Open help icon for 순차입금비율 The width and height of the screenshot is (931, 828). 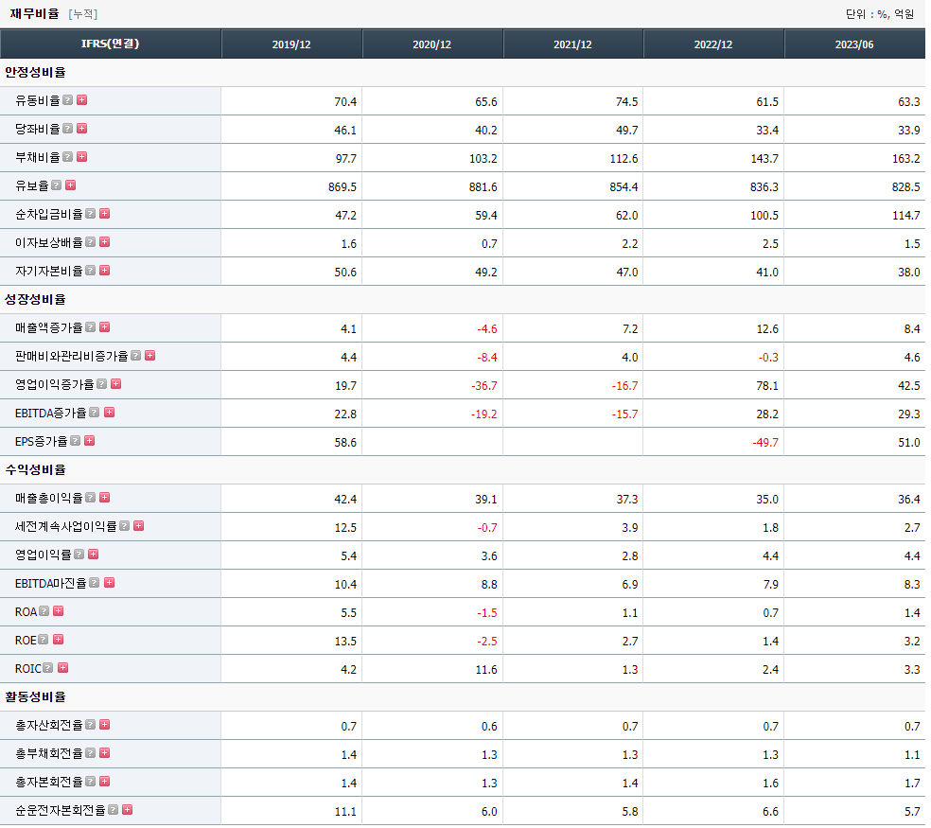90,213
